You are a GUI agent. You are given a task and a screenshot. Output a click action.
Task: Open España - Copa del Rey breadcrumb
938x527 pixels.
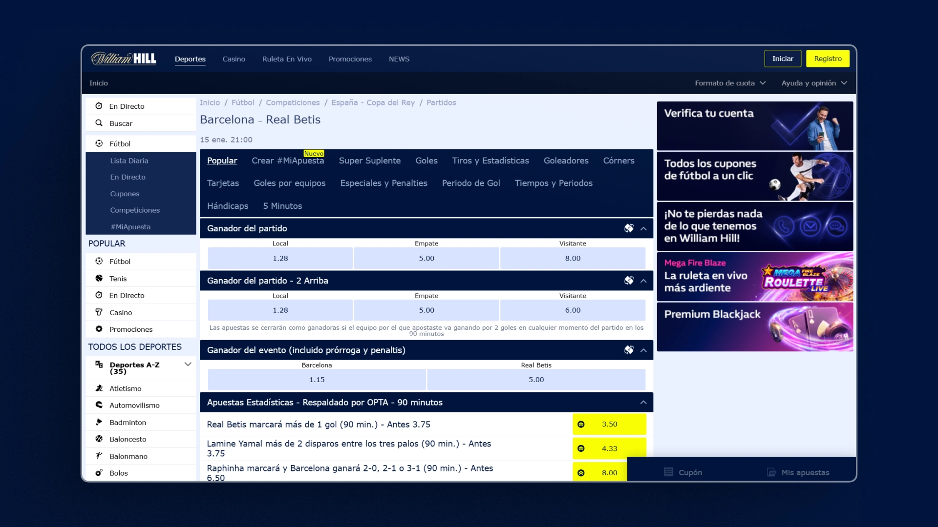(373, 102)
